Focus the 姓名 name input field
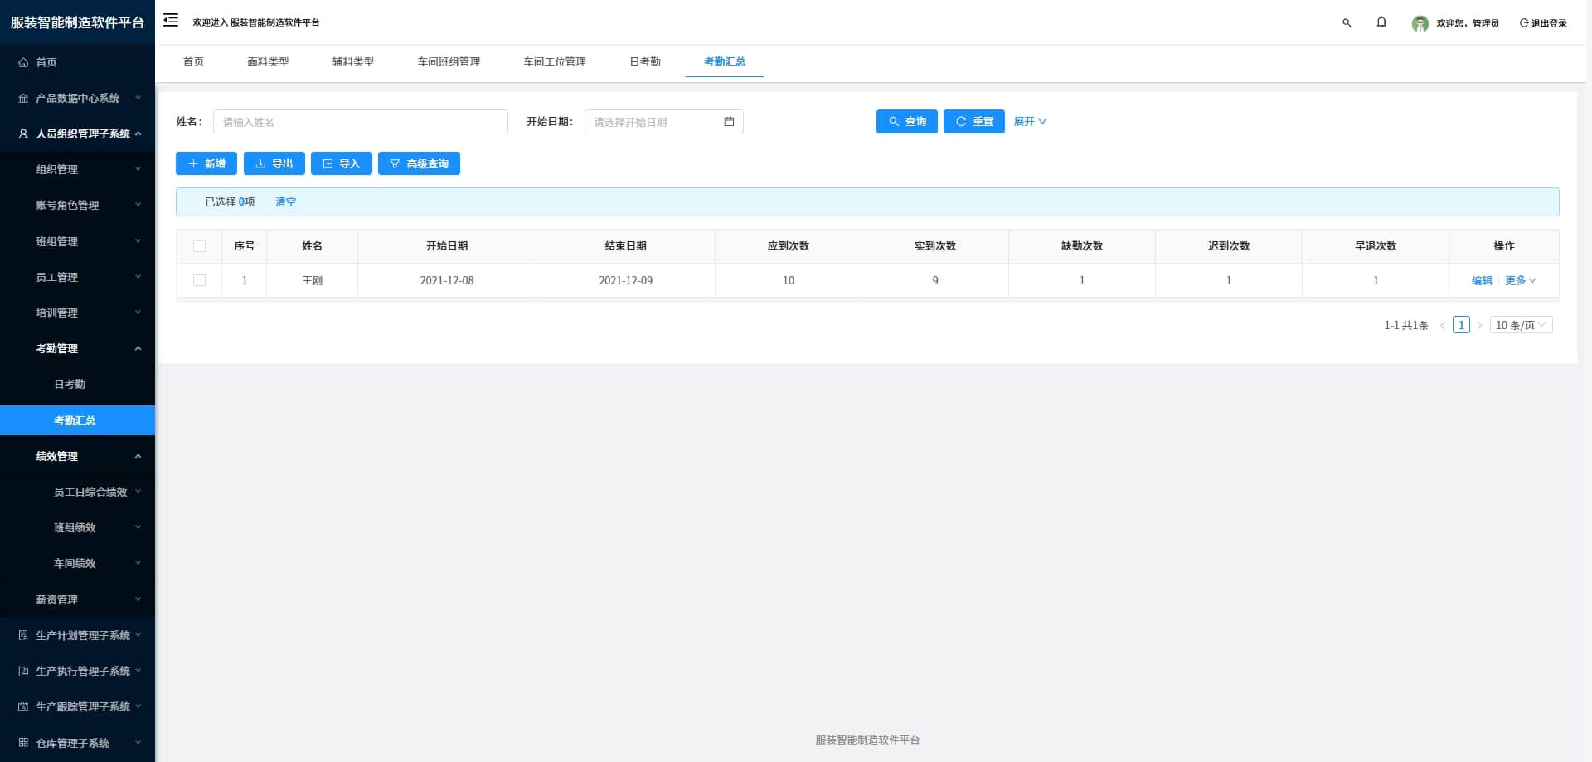The width and height of the screenshot is (1592, 762). coord(360,122)
